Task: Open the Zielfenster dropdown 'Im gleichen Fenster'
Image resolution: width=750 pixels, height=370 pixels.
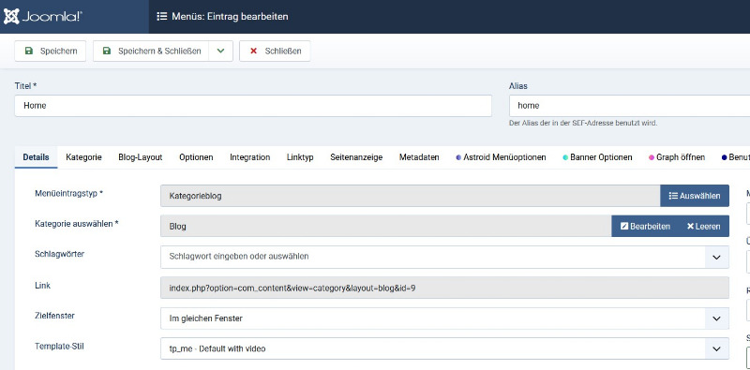Action: [x=444, y=318]
